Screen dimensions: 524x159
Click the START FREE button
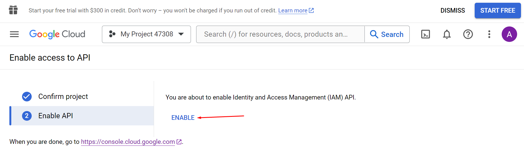point(498,10)
